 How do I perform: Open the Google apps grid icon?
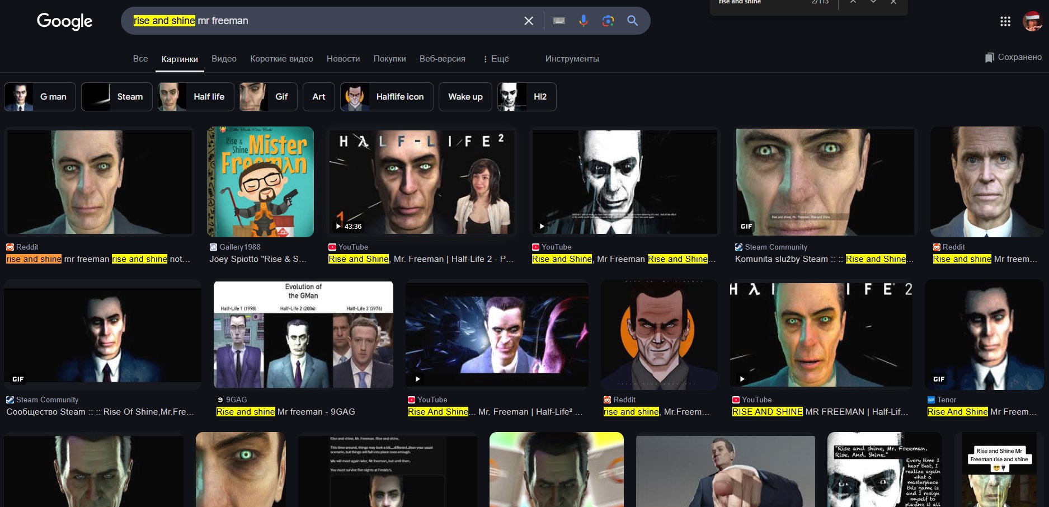coord(1005,21)
